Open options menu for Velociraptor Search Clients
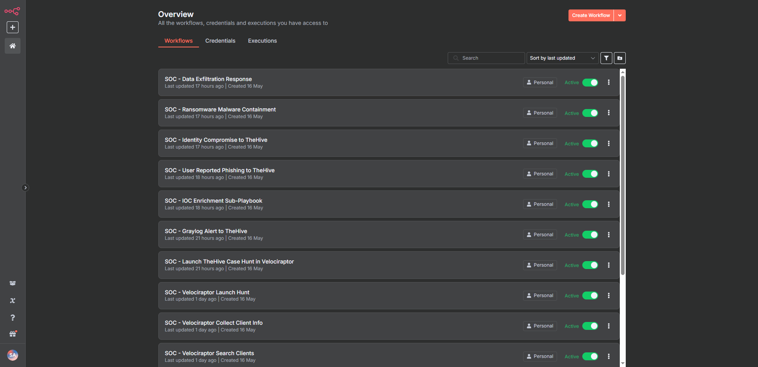This screenshot has height=367, width=758. coord(609,356)
